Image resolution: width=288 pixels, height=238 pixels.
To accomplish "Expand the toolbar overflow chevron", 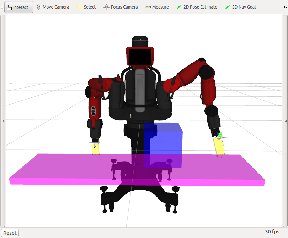I will 285,7.
